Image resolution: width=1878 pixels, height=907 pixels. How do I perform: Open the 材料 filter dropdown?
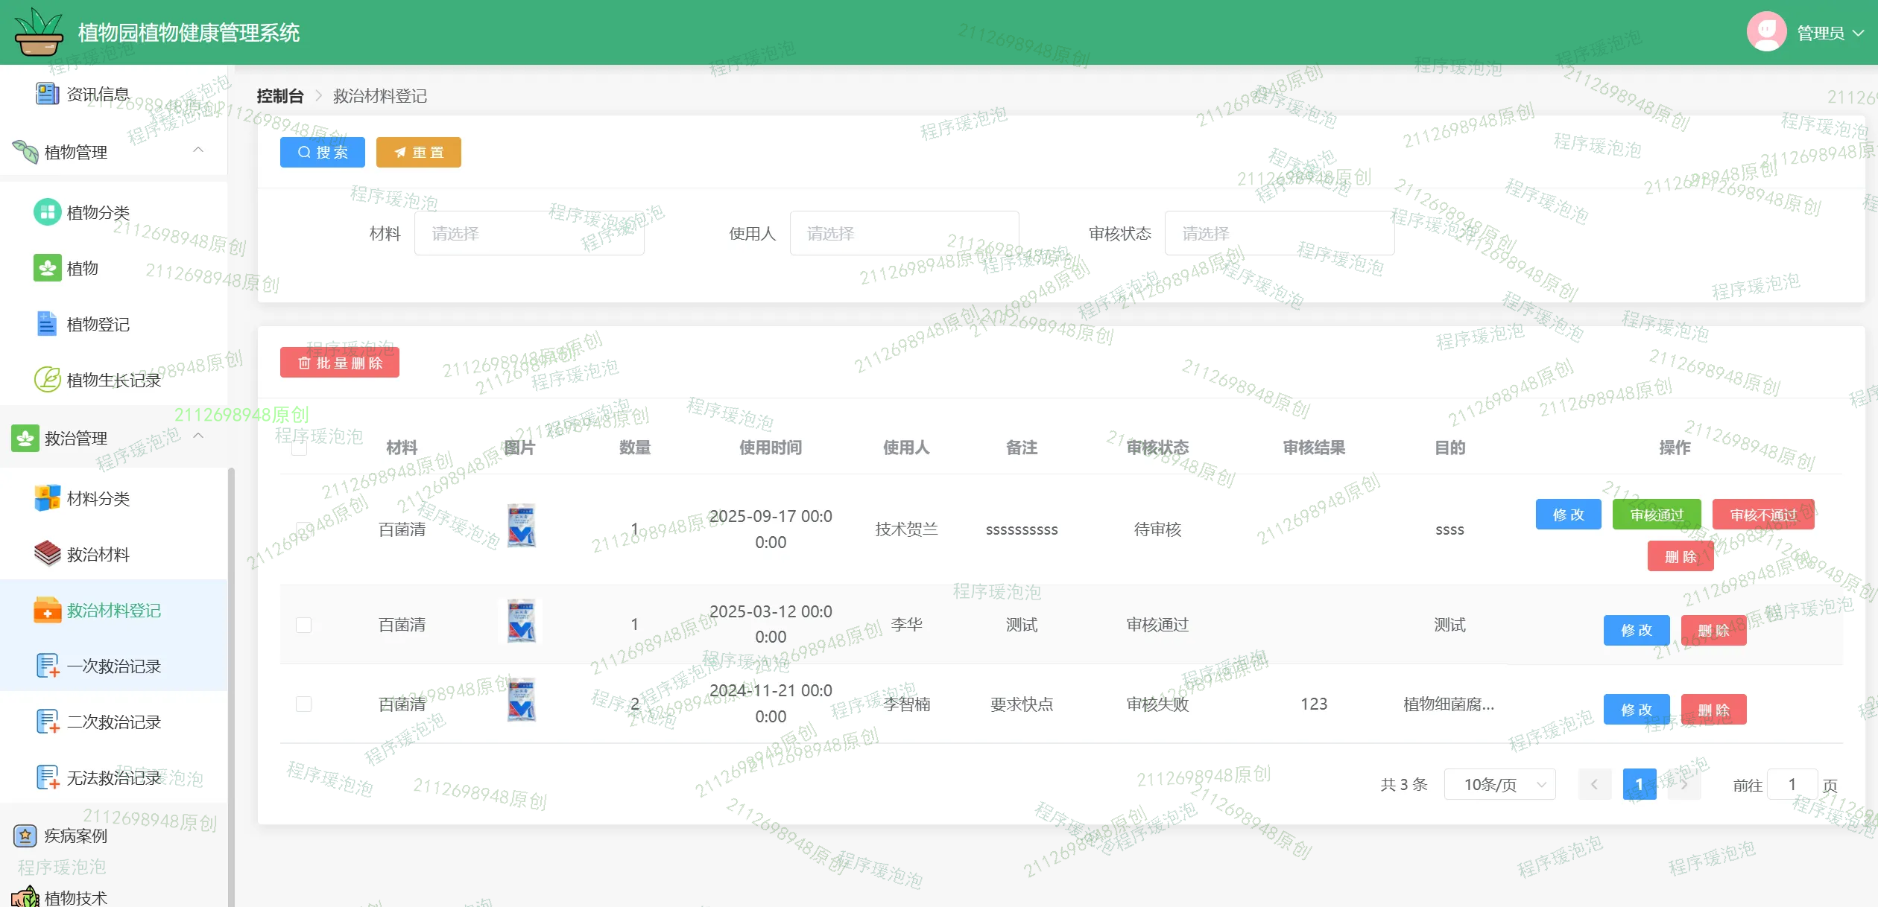[528, 234]
